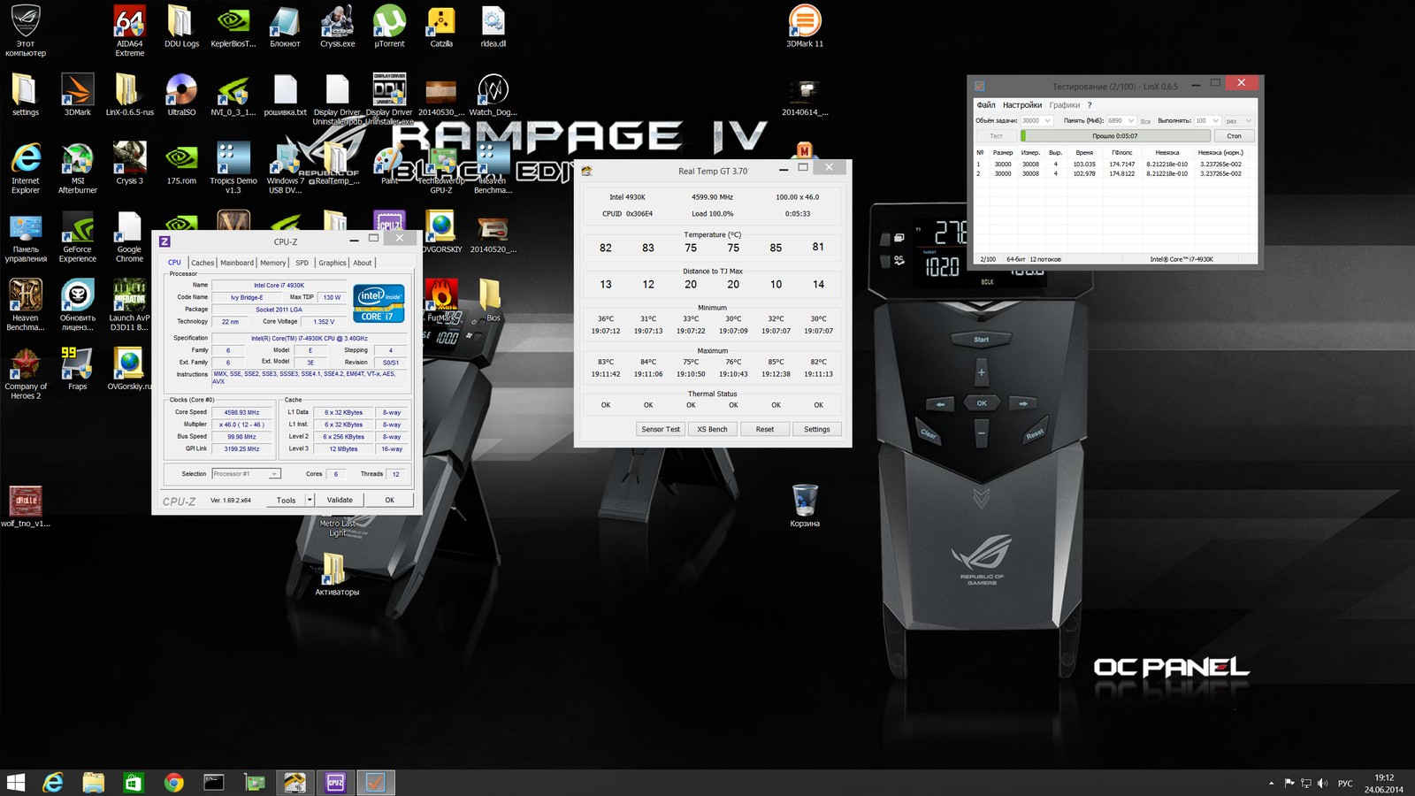Click the Validate button in CPU-Z
Viewport: 1415px width, 796px height.
pos(340,501)
